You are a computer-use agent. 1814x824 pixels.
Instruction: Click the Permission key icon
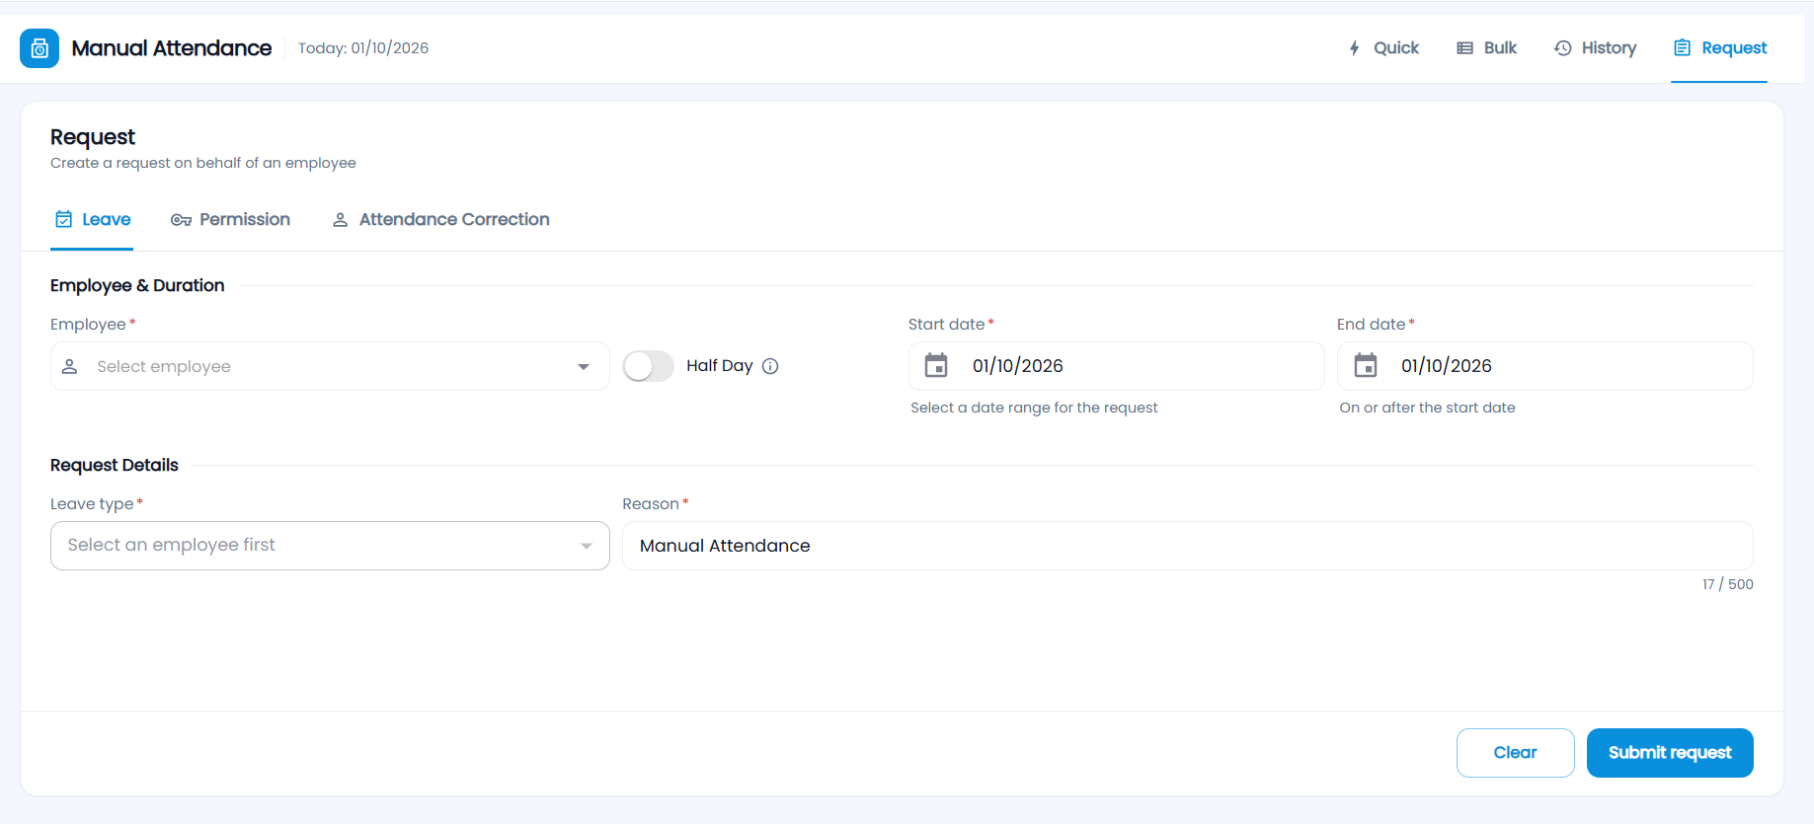(181, 220)
